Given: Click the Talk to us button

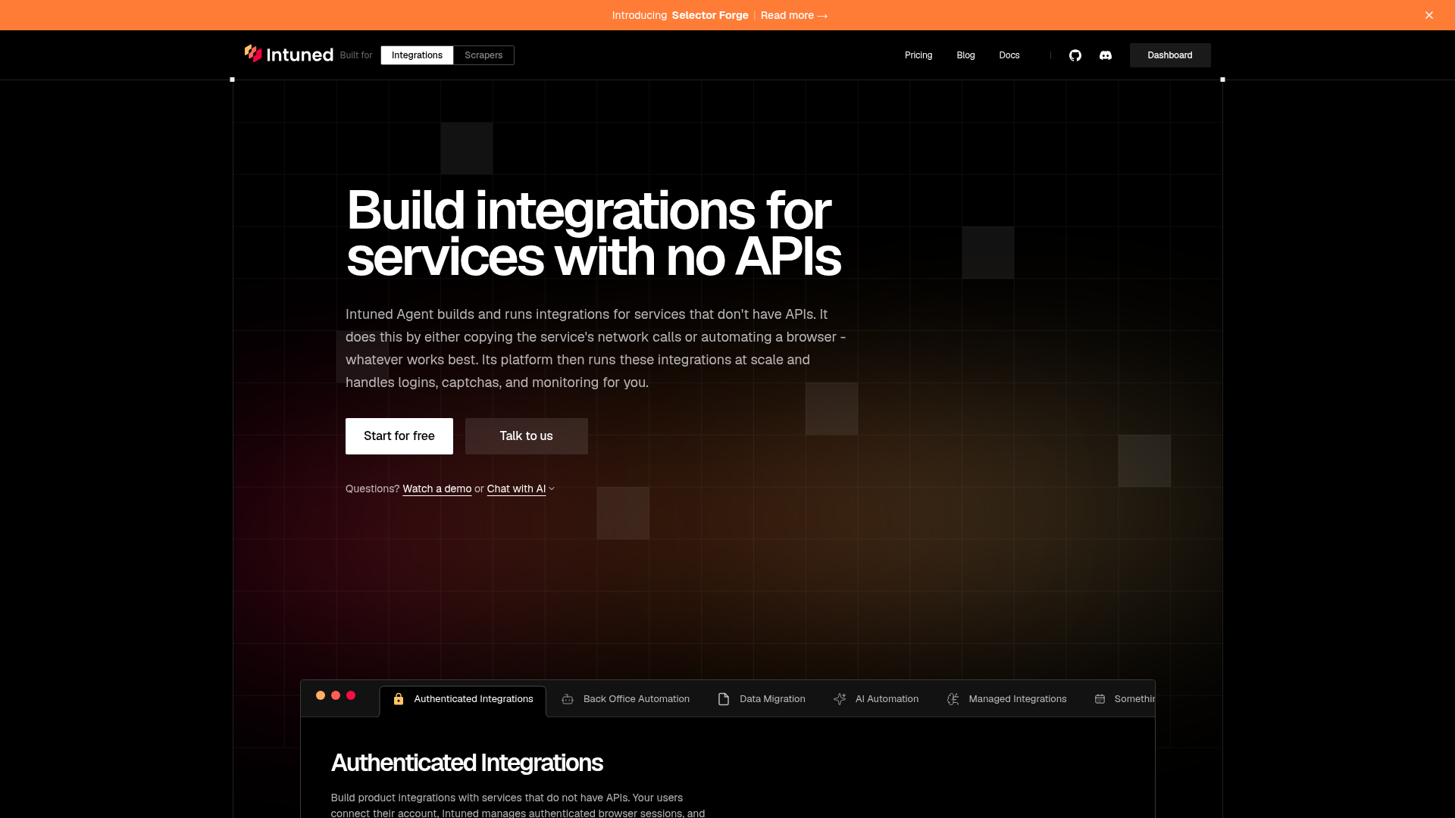Looking at the screenshot, I should 527,436.
